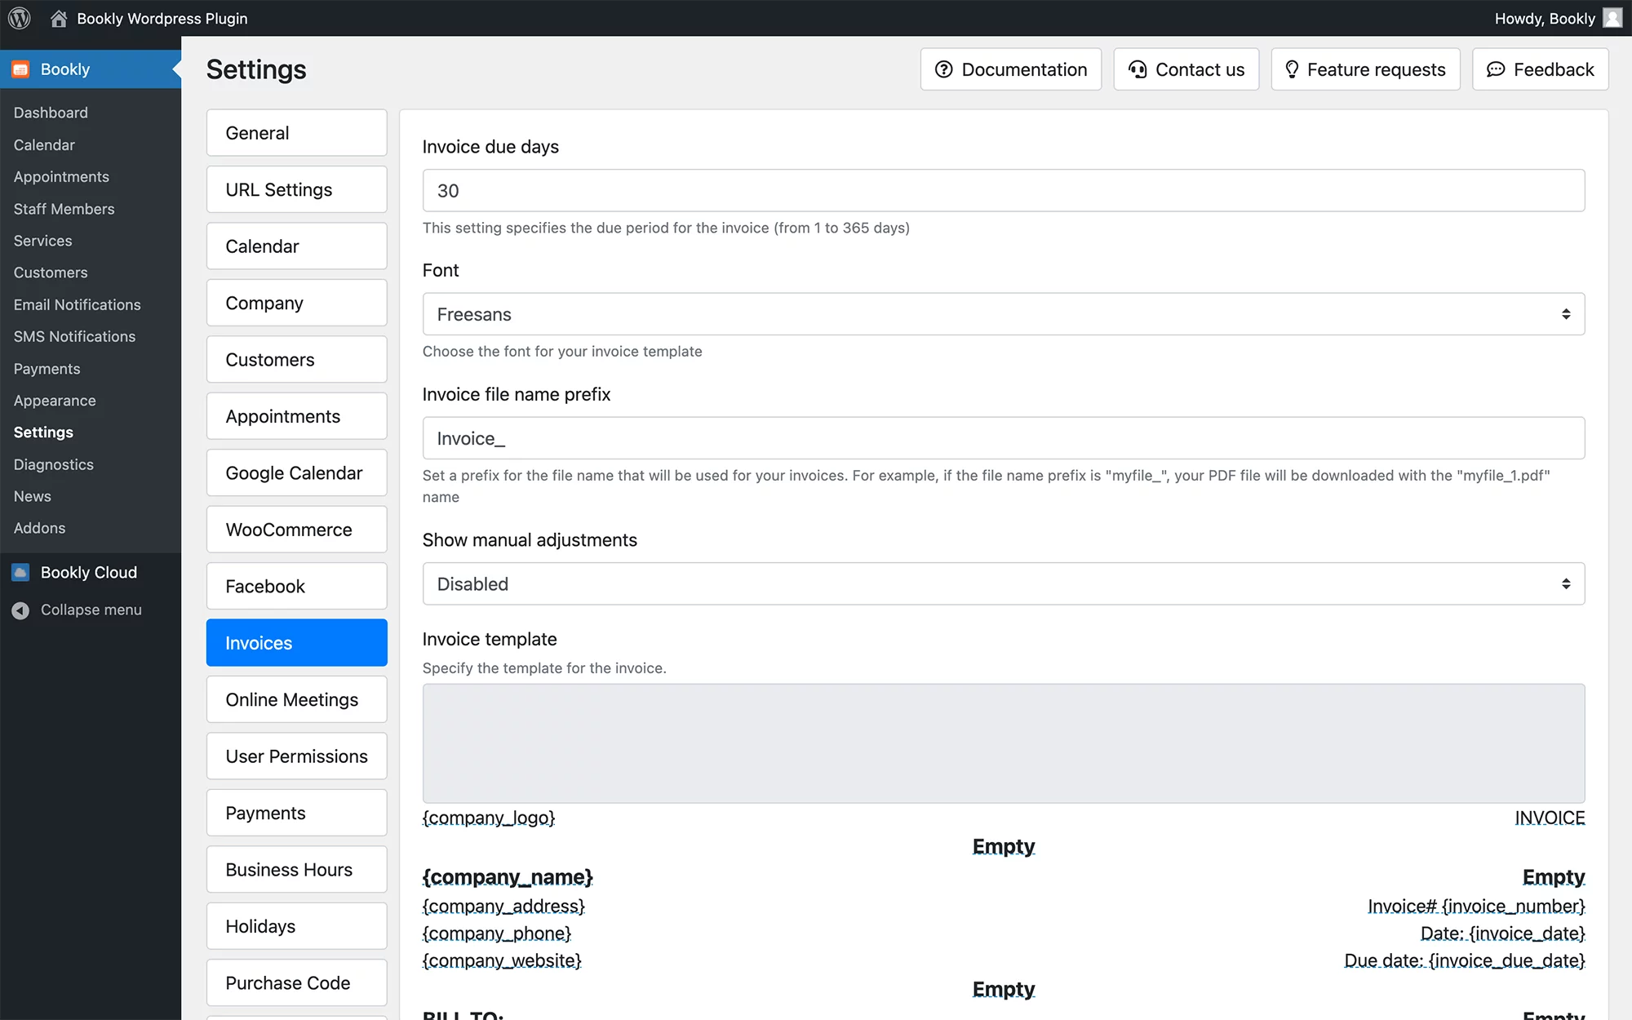Go to Services in the sidebar
Image resolution: width=1632 pixels, height=1020 pixels.
click(x=42, y=241)
